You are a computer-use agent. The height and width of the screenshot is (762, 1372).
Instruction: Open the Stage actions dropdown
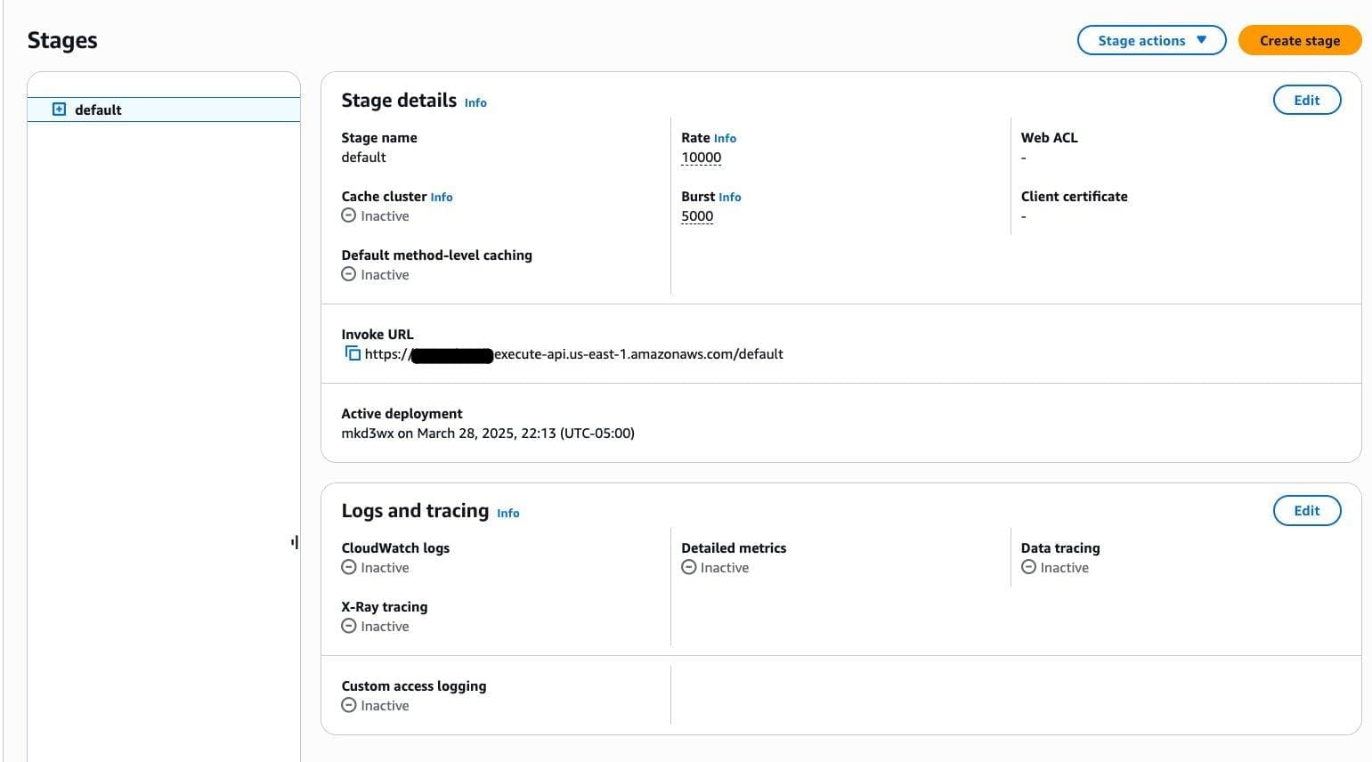pos(1151,40)
